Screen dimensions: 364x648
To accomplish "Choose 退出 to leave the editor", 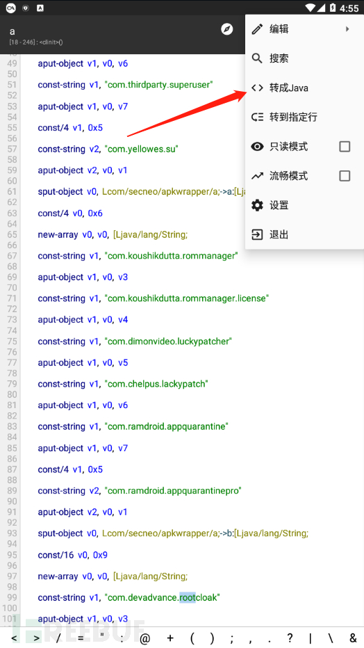I will point(304,235).
